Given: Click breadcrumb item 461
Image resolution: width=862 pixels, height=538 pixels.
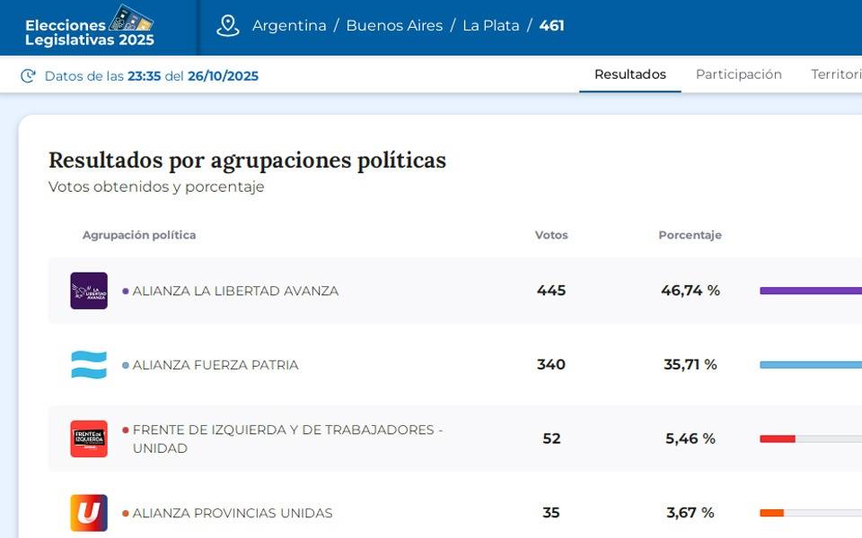Looking at the screenshot, I should [551, 26].
